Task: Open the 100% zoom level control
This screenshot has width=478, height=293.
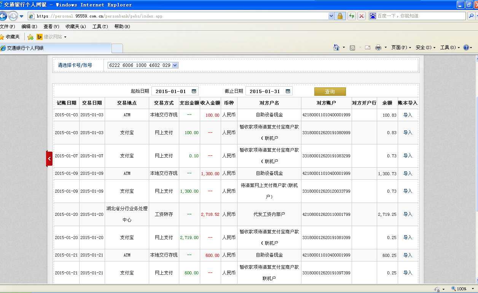Action: point(461,289)
